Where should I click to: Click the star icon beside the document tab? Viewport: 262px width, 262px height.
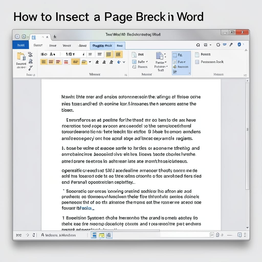pos(55,37)
